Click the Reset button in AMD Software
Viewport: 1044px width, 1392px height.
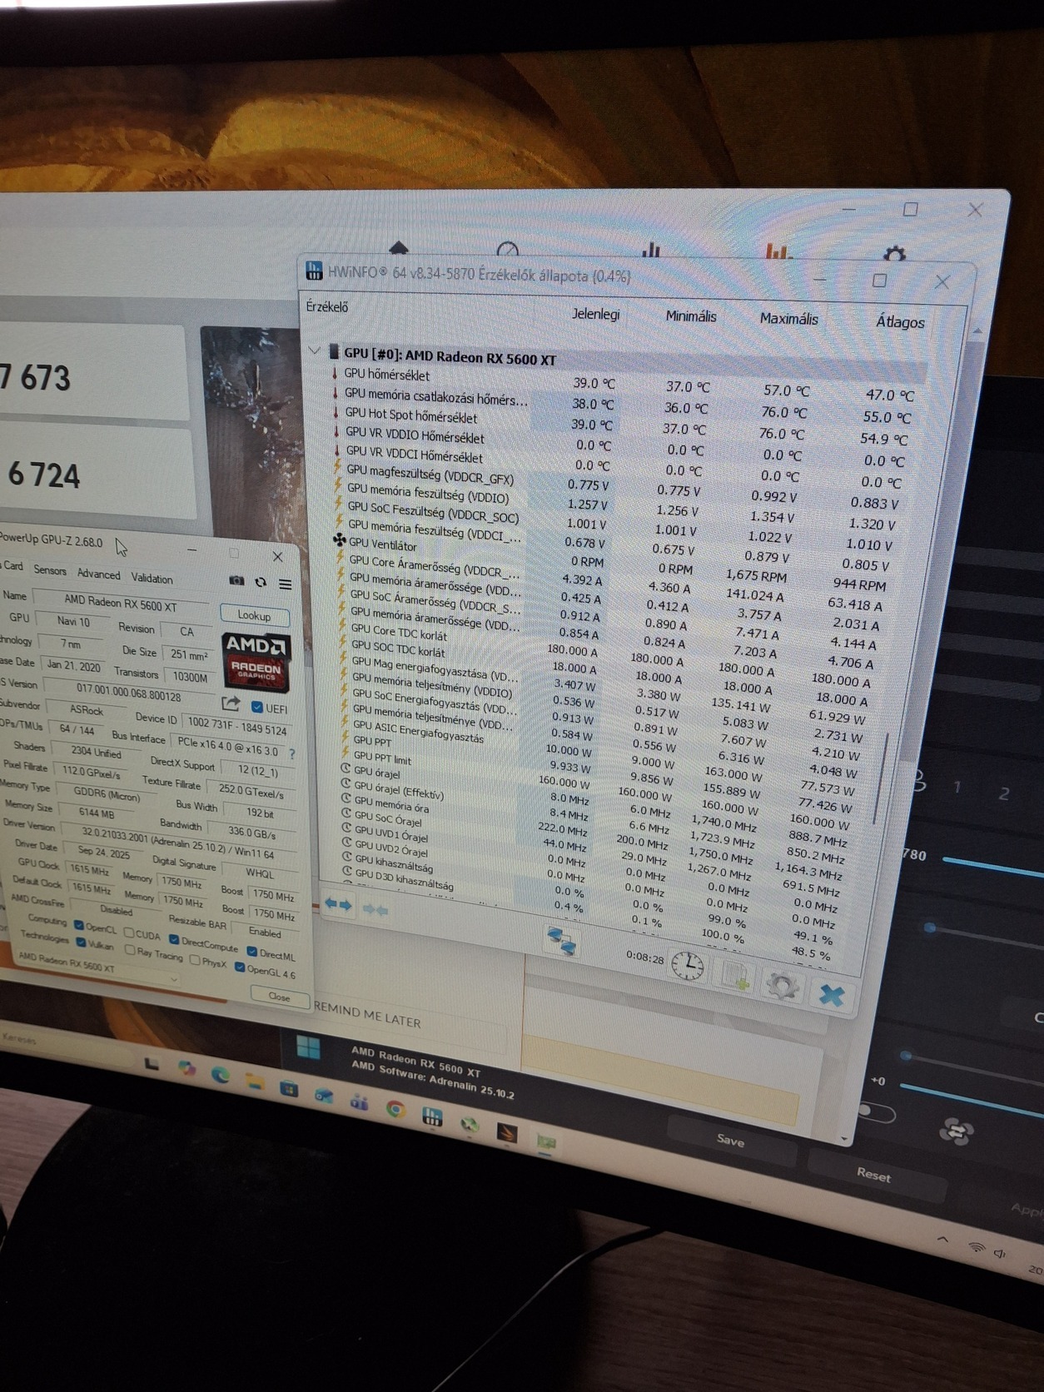point(873,1174)
